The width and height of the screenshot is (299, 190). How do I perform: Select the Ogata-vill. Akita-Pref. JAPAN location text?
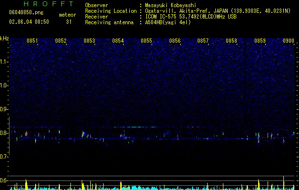pos(186,11)
